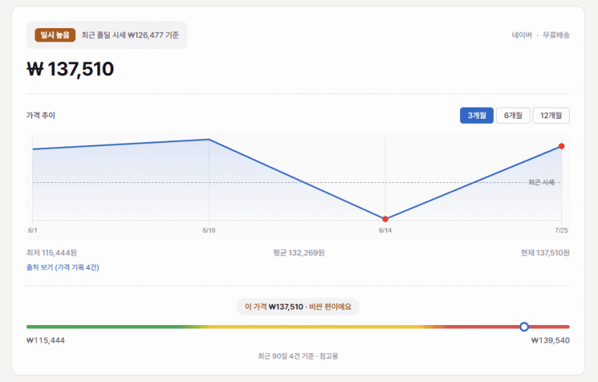This screenshot has width=598, height=382.
Task: Click the ₩139,540 maximum range label
Action: [550, 340]
